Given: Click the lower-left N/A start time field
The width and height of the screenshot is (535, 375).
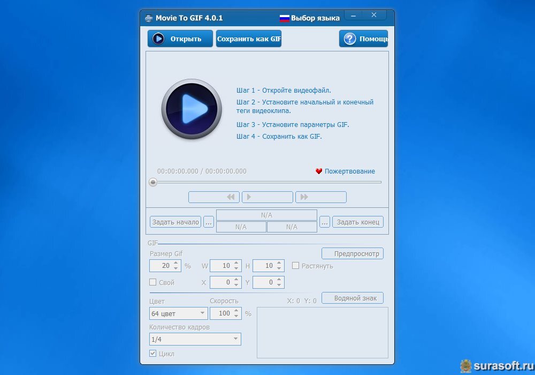Looking at the screenshot, I should click(241, 227).
